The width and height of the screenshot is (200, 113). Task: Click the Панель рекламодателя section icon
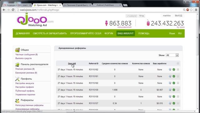point(17,64)
